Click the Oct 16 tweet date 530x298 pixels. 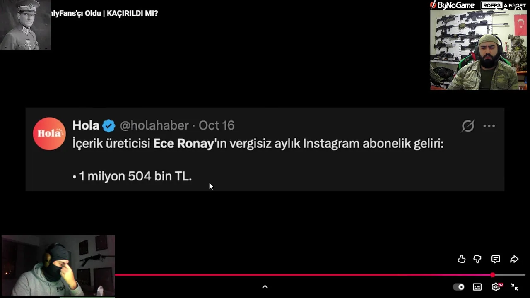(217, 125)
